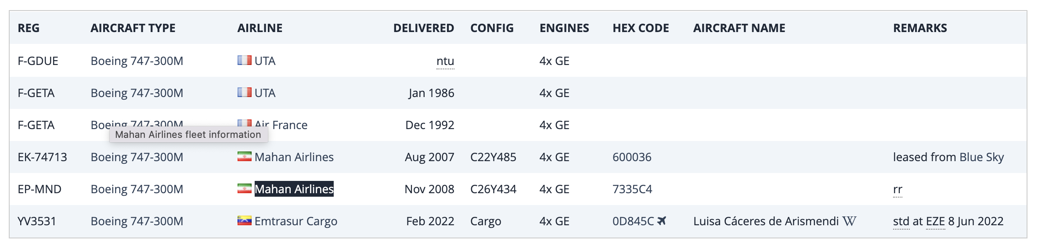
Task: Click the Iranian flag in the EP-MND row
Action: click(244, 188)
